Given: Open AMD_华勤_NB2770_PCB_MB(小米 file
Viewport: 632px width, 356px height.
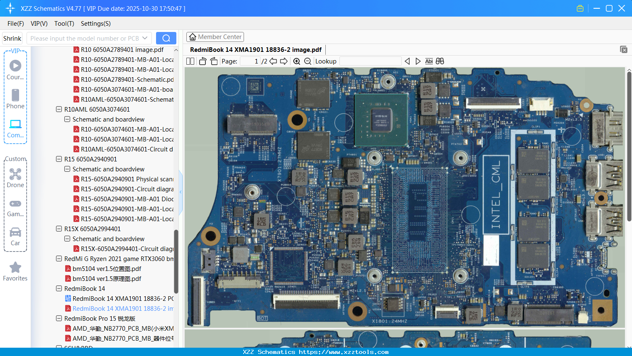Looking at the screenshot, I should (x=120, y=329).
